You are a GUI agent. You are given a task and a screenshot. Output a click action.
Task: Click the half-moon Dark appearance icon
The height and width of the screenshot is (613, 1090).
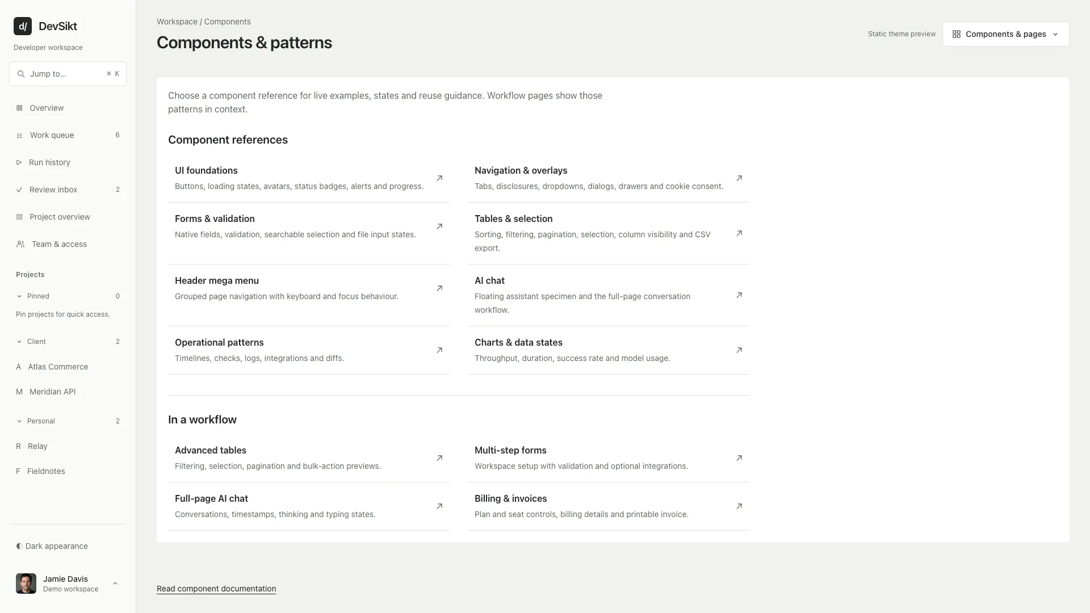[x=19, y=546]
